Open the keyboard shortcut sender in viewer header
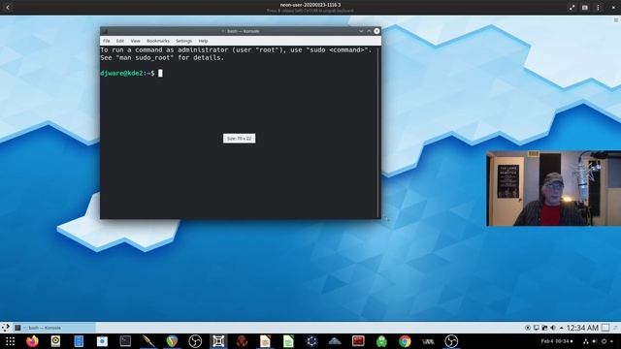Screen dimensions: 621x349 pyautogui.click(x=585, y=8)
